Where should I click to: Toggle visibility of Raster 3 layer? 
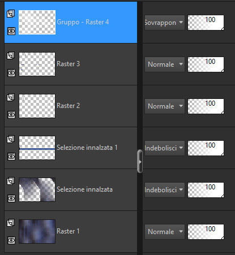pos(11,73)
